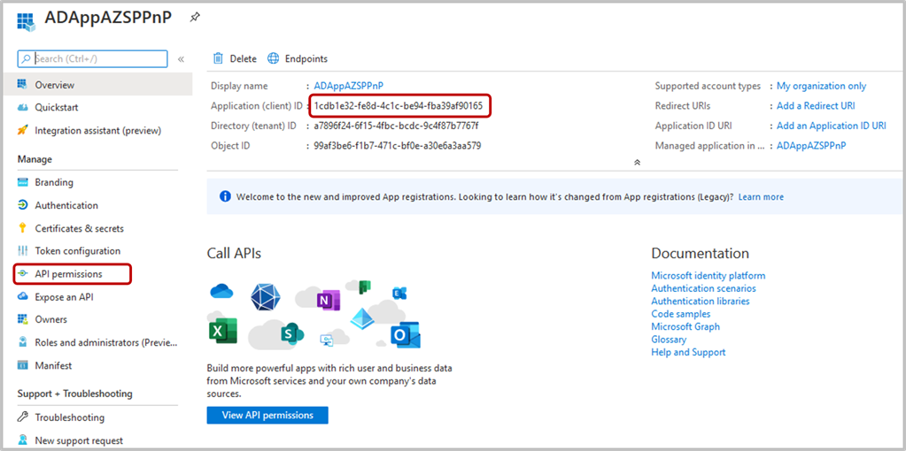This screenshot has width=906, height=451.
Task: Click the Outlook icon in Call APIs
Action: coord(405,334)
